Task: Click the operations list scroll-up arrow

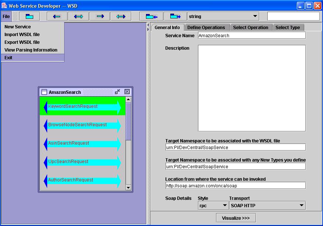Action: (128, 100)
